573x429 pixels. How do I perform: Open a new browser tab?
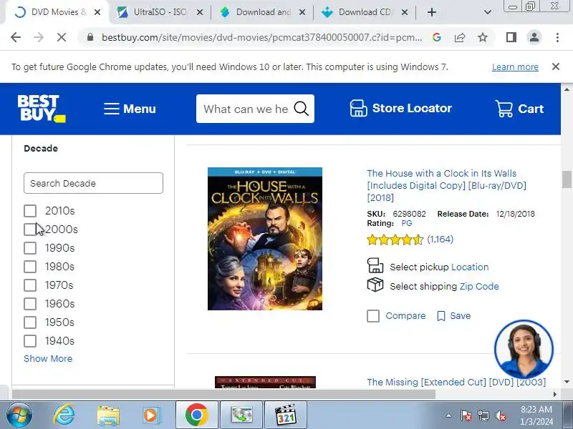[432, 12]
